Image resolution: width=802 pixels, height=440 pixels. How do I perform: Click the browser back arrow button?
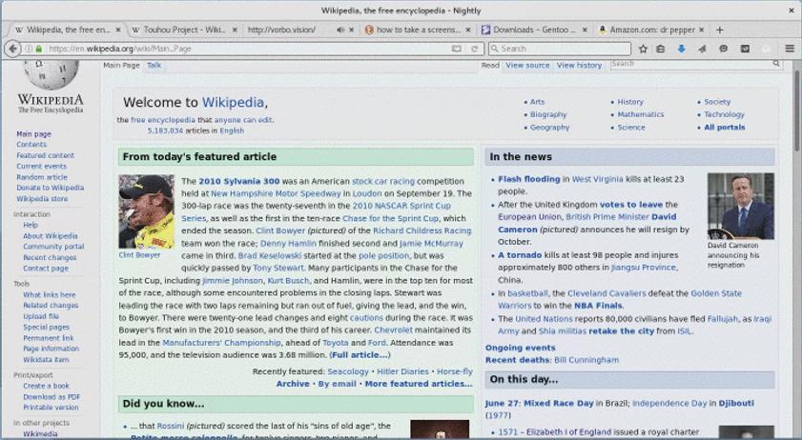tap(13, 49)
